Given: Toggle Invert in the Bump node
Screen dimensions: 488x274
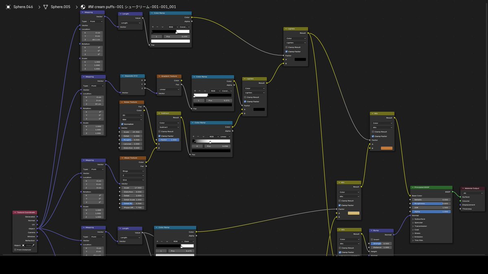Looking at the screenshot, I should [x=372, y=239].
